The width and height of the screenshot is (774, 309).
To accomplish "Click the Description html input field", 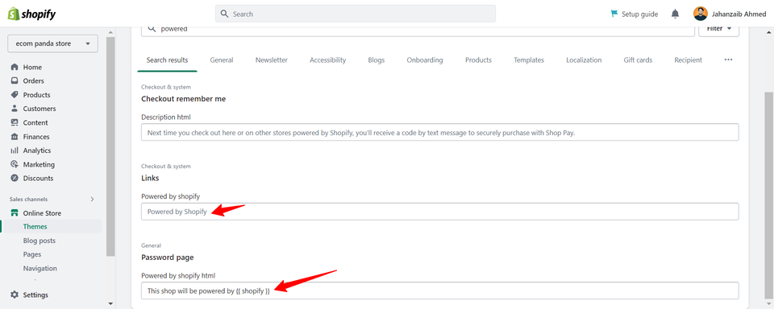I will point(440,132).
